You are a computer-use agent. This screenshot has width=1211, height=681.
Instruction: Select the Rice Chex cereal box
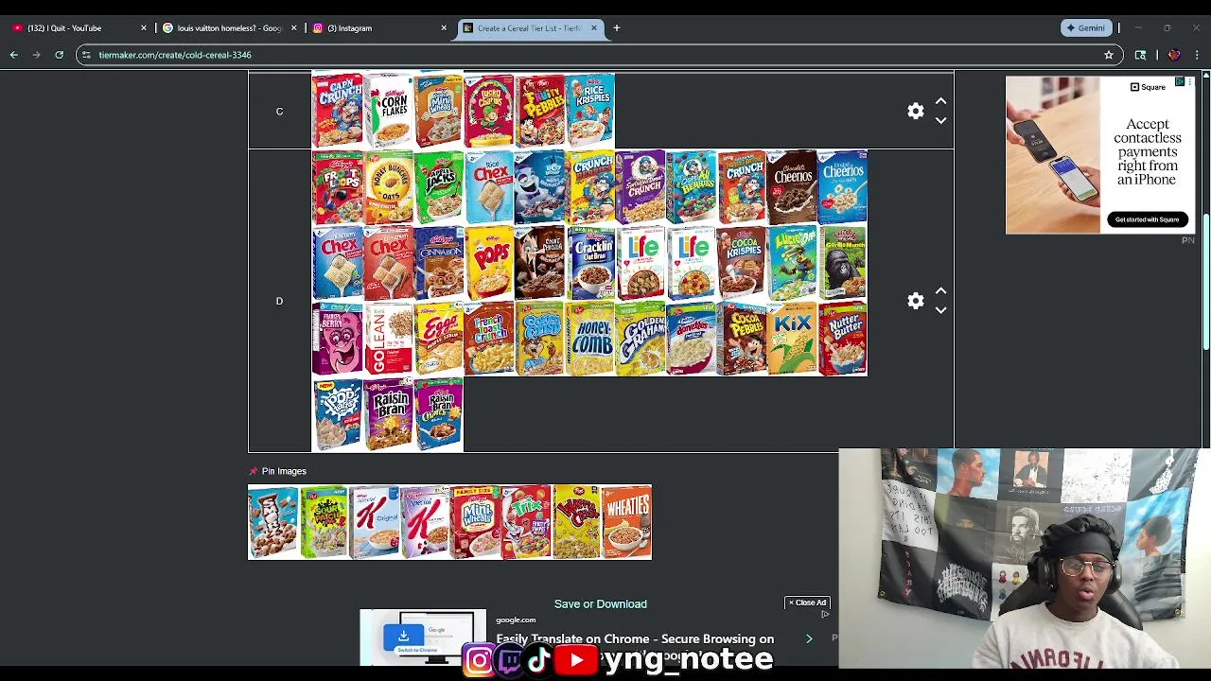tap(489, 187)
